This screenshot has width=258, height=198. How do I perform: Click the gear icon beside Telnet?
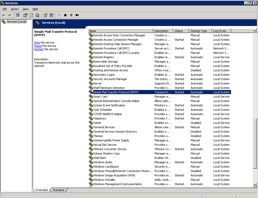coord(91,123)
